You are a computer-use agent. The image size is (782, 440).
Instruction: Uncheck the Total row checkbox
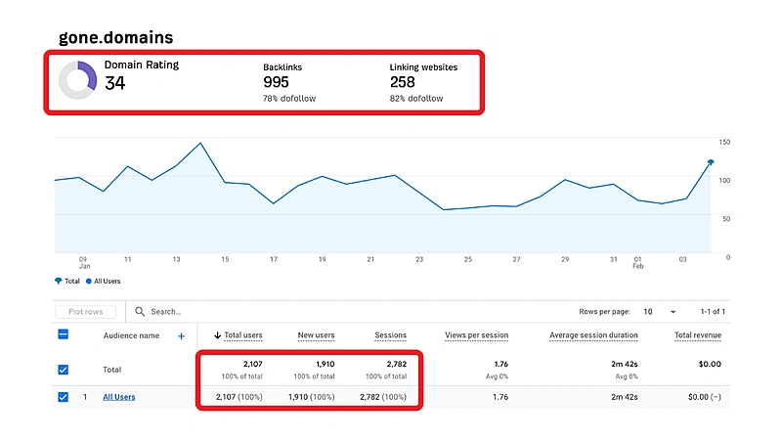(x=64, y=370)
